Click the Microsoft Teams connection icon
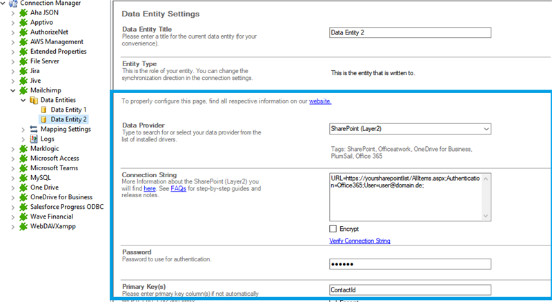552x302 pixels. click(24, 168)
